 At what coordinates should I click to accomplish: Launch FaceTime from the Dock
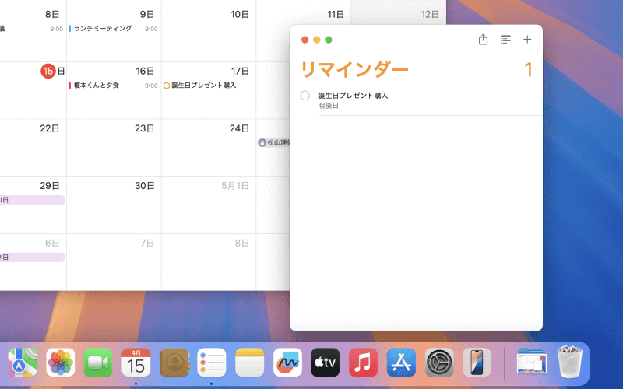tap(98, 363)
